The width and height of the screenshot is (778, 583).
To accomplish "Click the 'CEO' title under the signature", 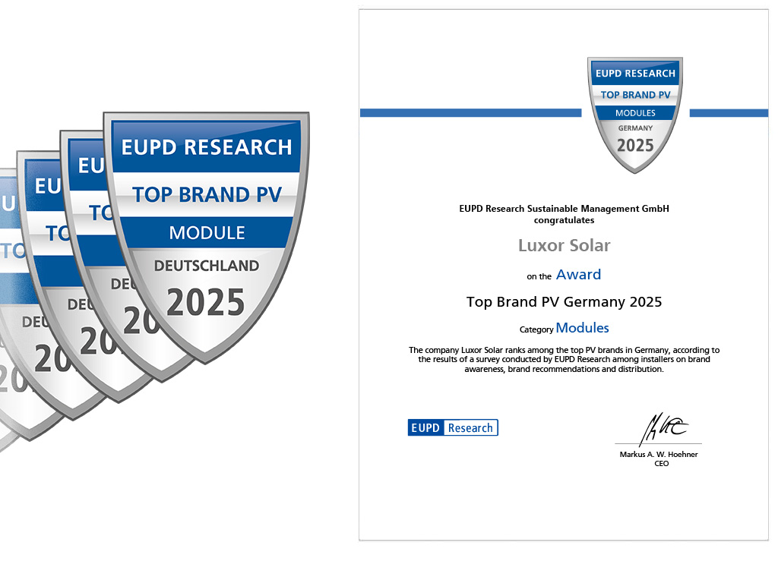I will click(x=662, y=464).
